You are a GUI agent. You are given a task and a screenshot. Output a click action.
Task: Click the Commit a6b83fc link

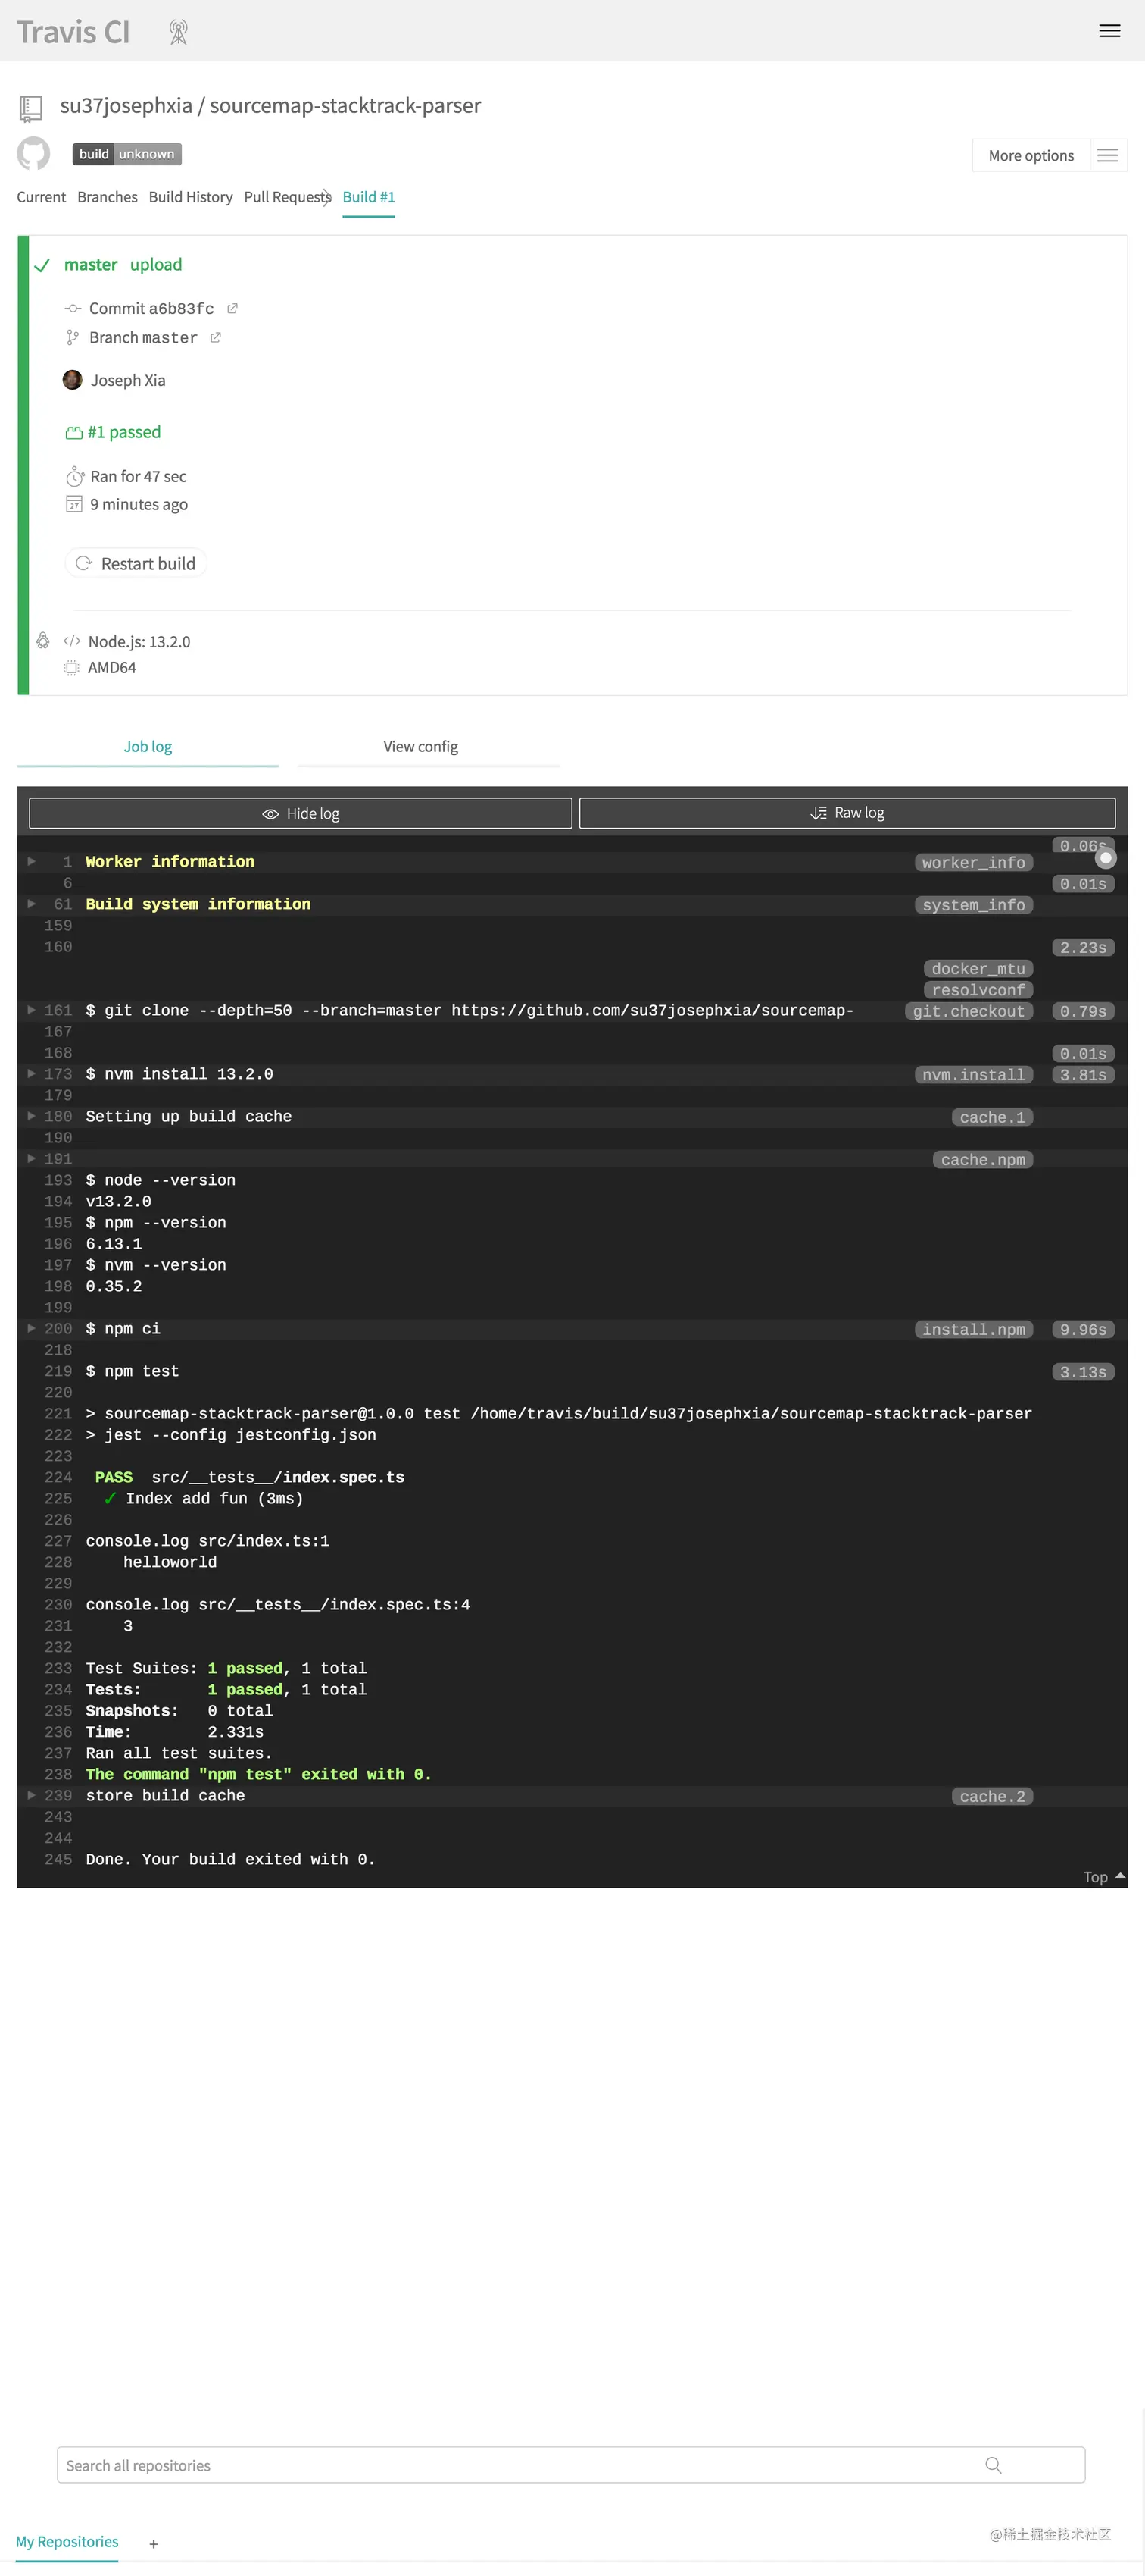[x=151, y=309]
